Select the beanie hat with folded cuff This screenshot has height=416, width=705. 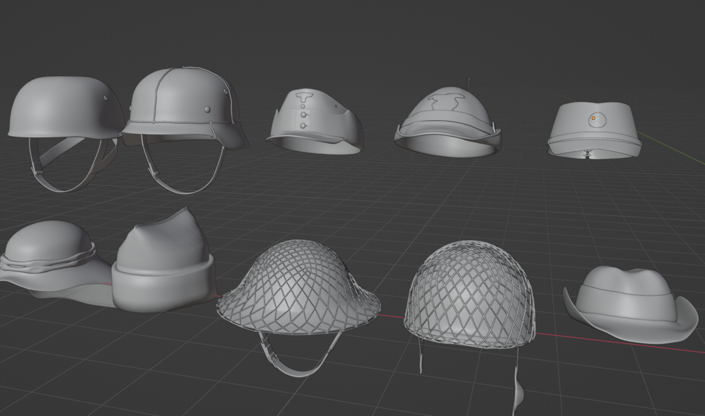point(163,261)
